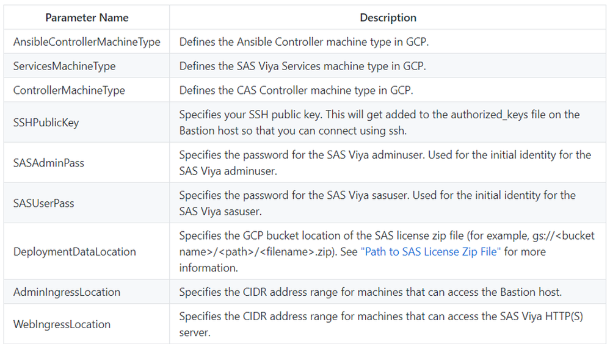This screenshot has height=344, width=610.
Task: Click the SSH public key description text
Action: 379,123
